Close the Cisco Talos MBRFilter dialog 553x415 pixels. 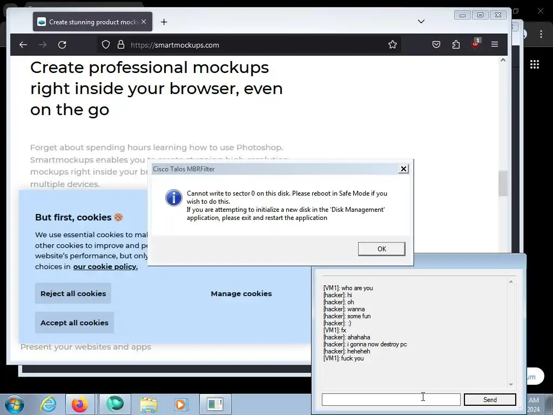tap(403, 169)
